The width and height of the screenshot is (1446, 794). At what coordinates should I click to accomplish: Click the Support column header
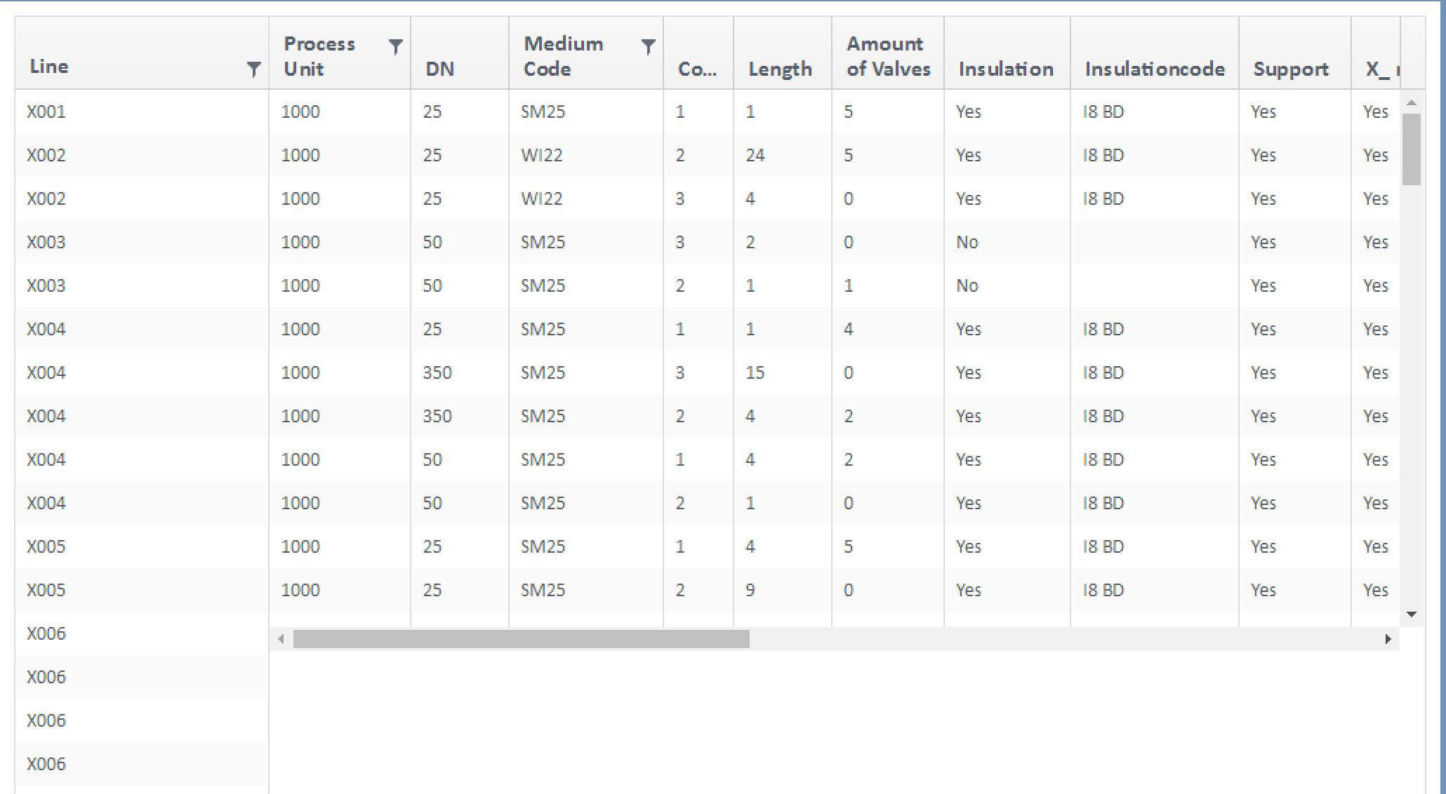1290,69
